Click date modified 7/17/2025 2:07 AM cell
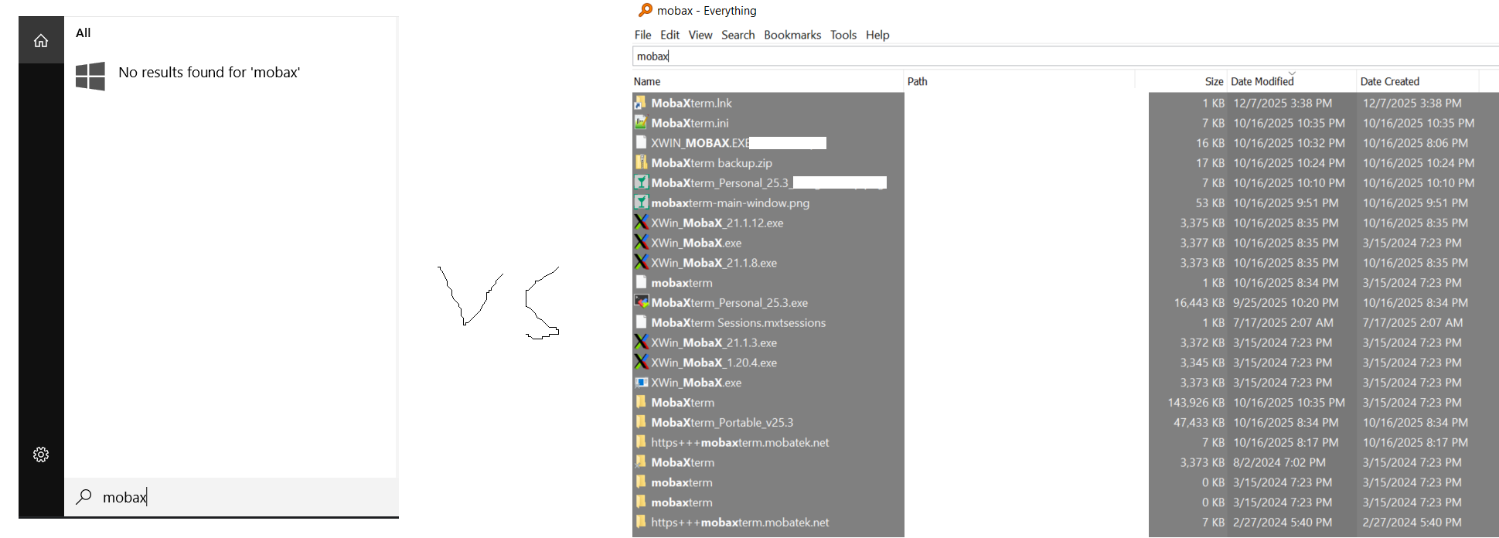This screenshot has width=1499, height=538. (x=1283, y=322)
